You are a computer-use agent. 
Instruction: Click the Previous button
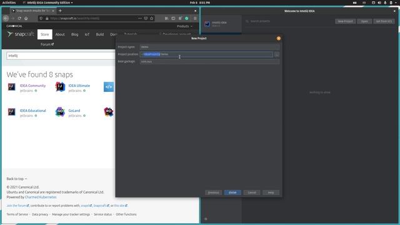[x=213, y=192]
